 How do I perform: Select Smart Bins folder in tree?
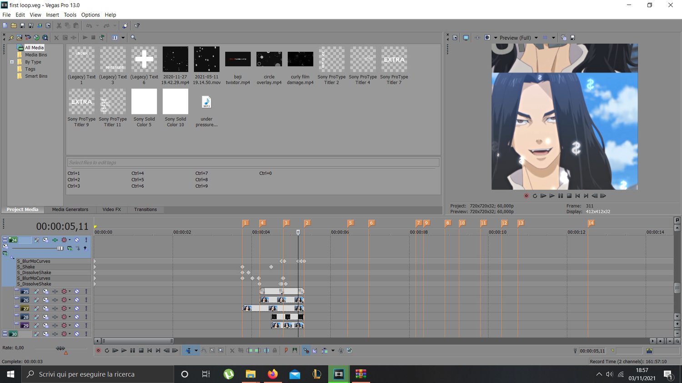point(36,76)
